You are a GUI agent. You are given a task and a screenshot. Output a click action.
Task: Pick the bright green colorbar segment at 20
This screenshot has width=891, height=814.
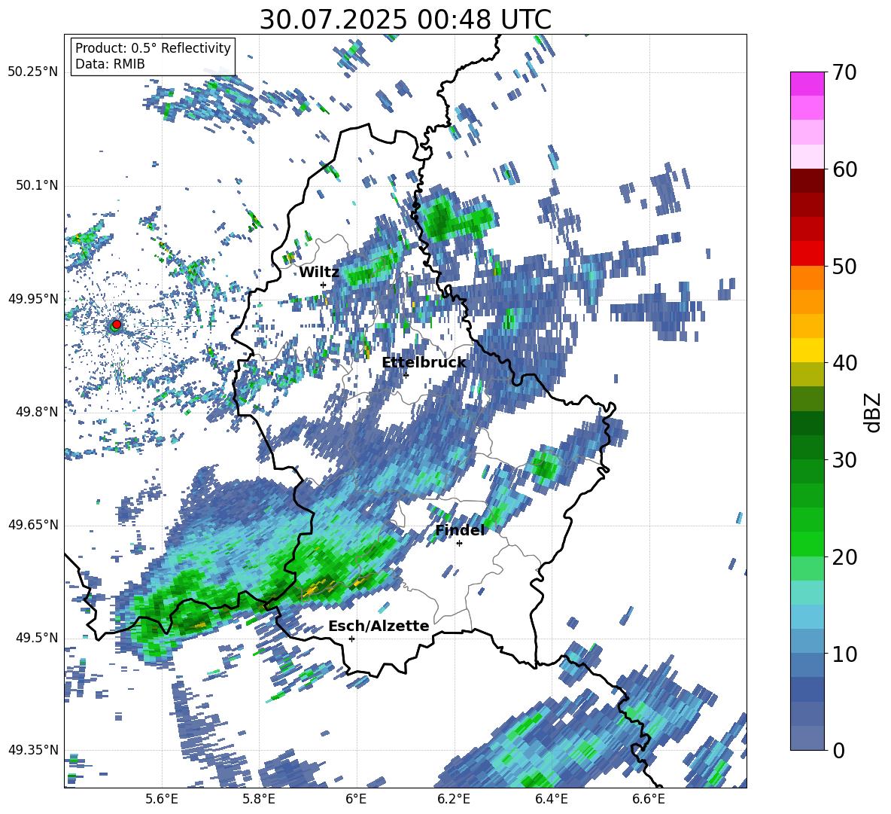(x=807, y=544)
